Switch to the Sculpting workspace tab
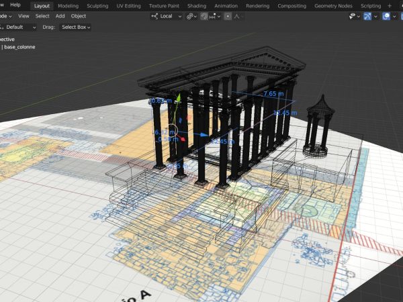Viewport: 403px width, 302px height. coord(97,6)
